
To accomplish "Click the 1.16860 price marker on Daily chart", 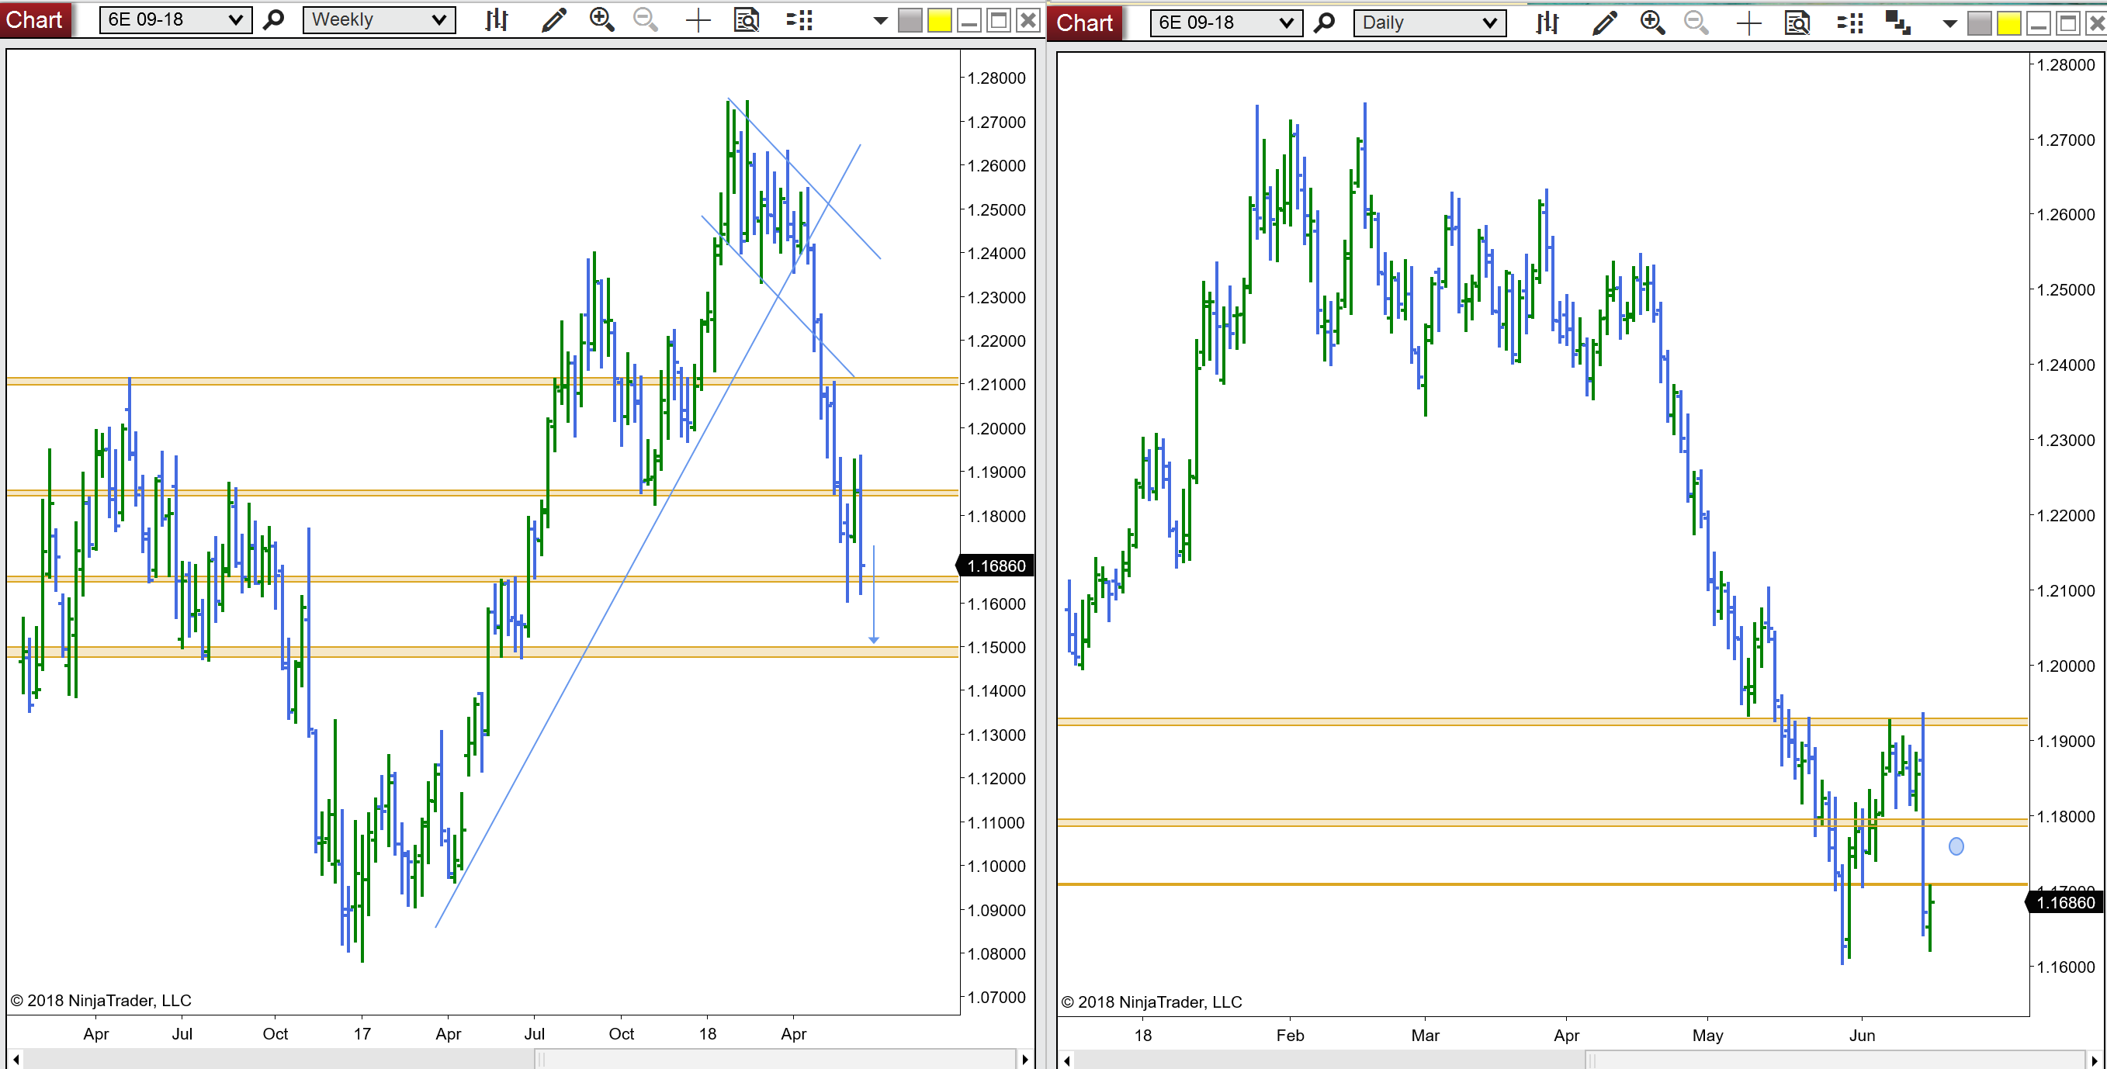I will 2064,902.
